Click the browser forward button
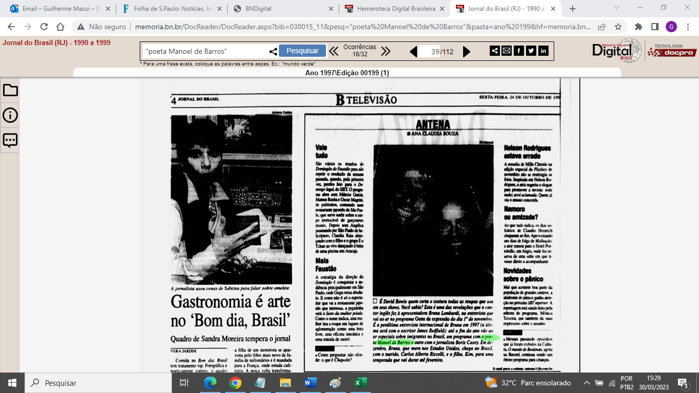Screen dimensions: 699x393 28,27
